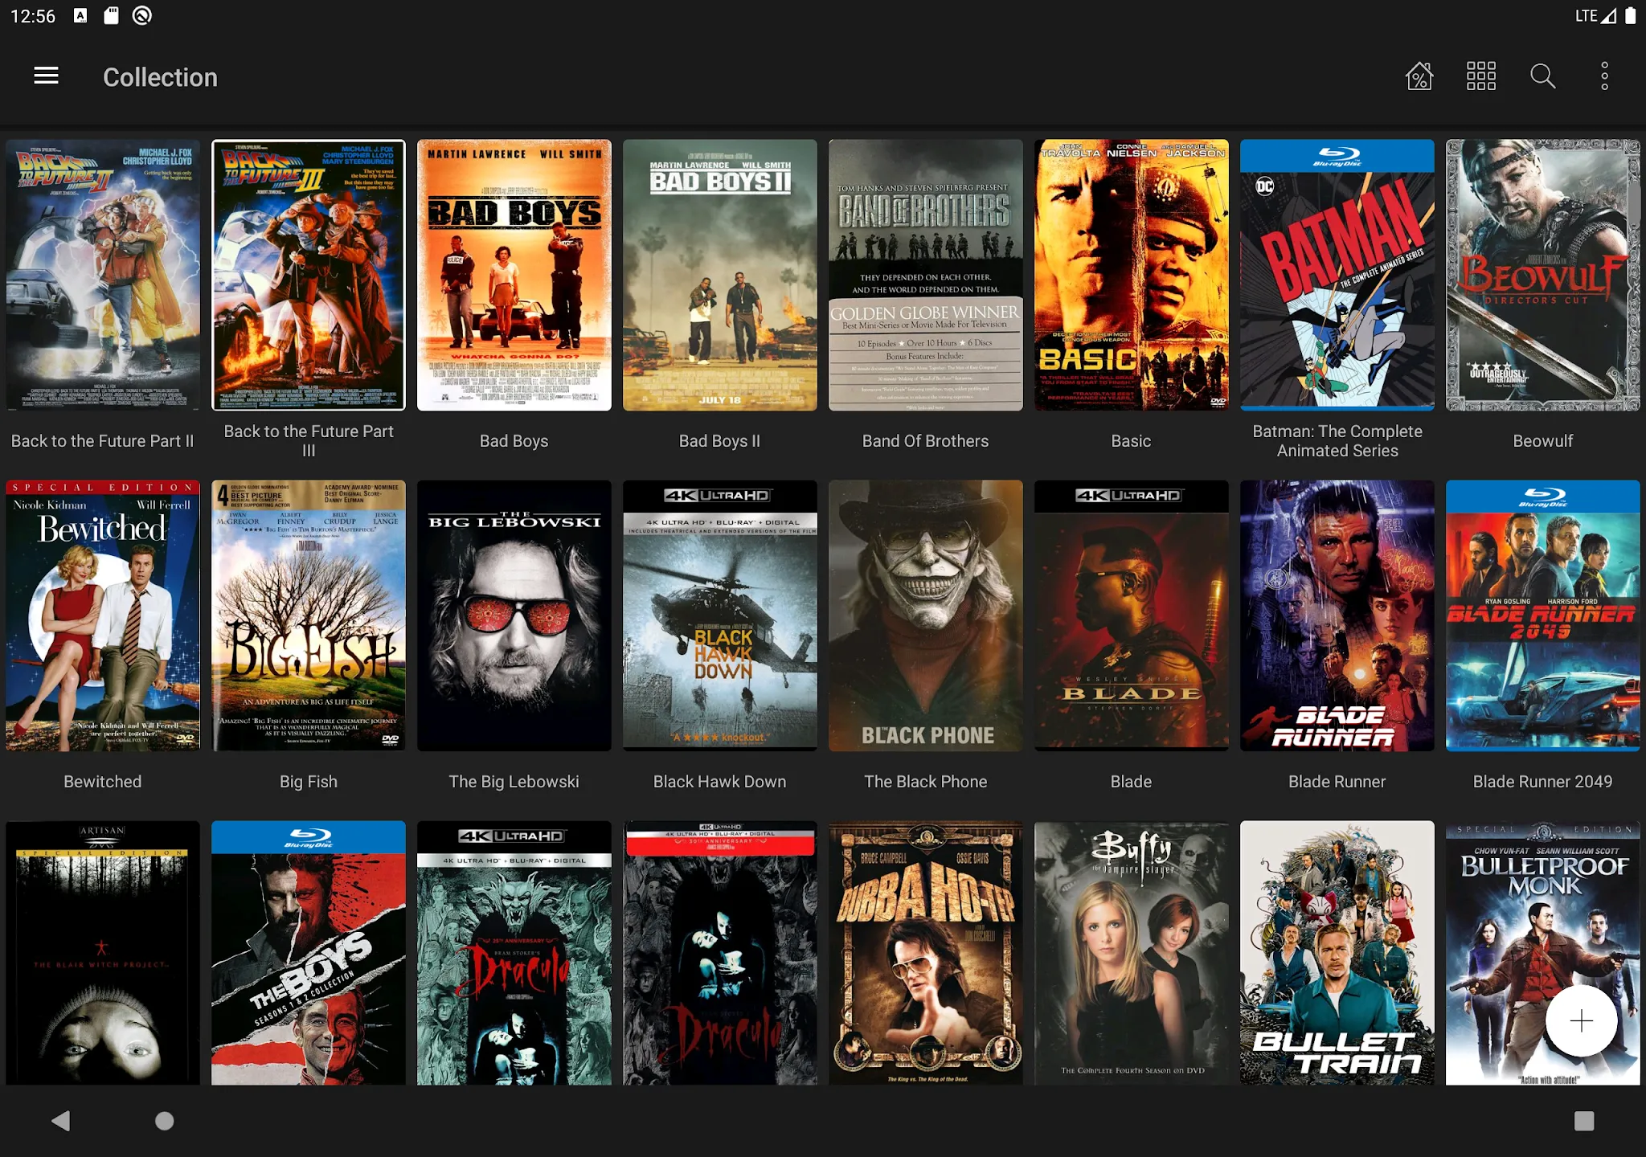Open the hamburger navigation menu
Screen dimensions: 1646x1157
coord(46,76)
